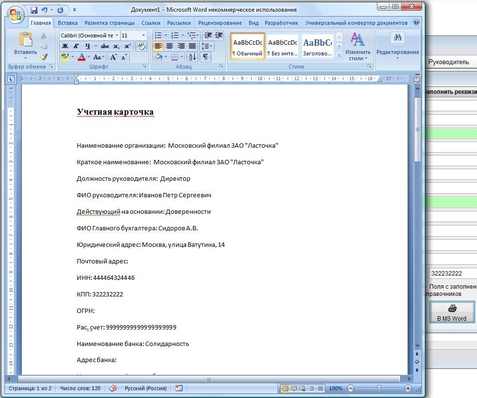The image size is (477, 398).
Task: Toggle Bold (Ж) formatting
Action: (x=65, y=46)
